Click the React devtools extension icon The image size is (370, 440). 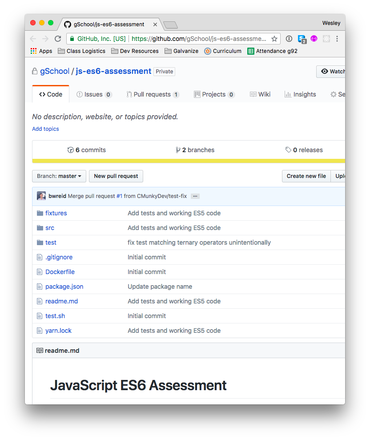coord(326,39)
